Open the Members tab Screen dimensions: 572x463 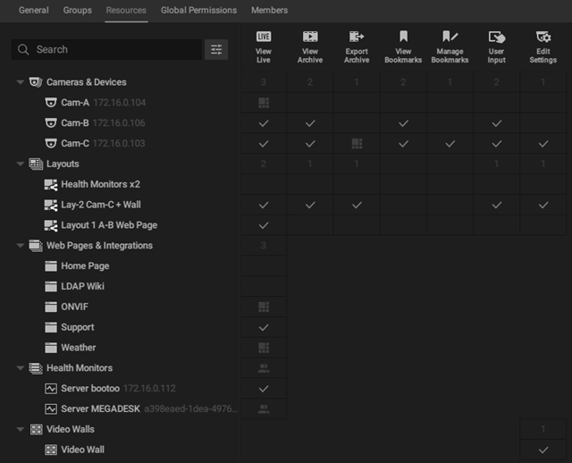[269, 10]
